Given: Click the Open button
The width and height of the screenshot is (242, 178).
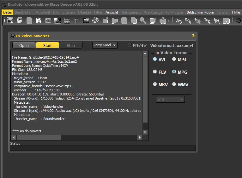Looking at the screenshot, I should point(24,45).
